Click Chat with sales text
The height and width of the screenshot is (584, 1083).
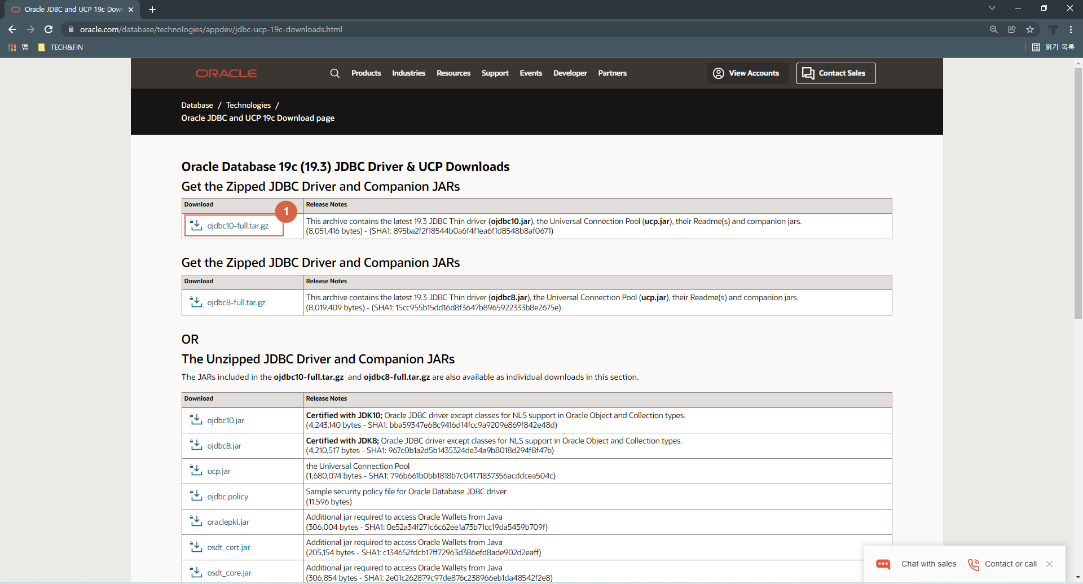tap(928, 564)
